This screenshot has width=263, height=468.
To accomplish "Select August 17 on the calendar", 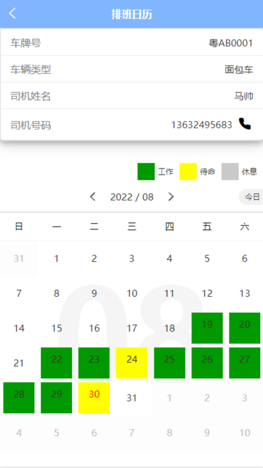I will [x=131, y=328].
